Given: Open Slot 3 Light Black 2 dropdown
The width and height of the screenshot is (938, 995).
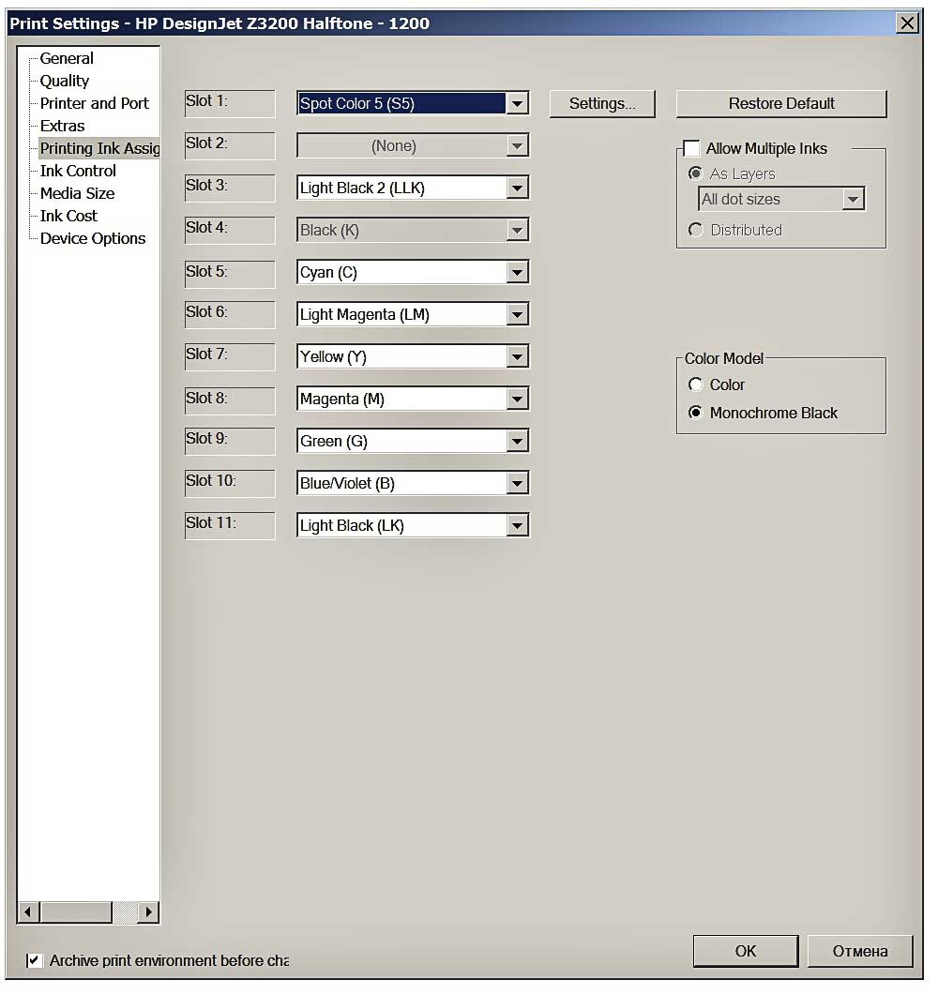Looking at the screenshot, I should (x=413, y=188).
